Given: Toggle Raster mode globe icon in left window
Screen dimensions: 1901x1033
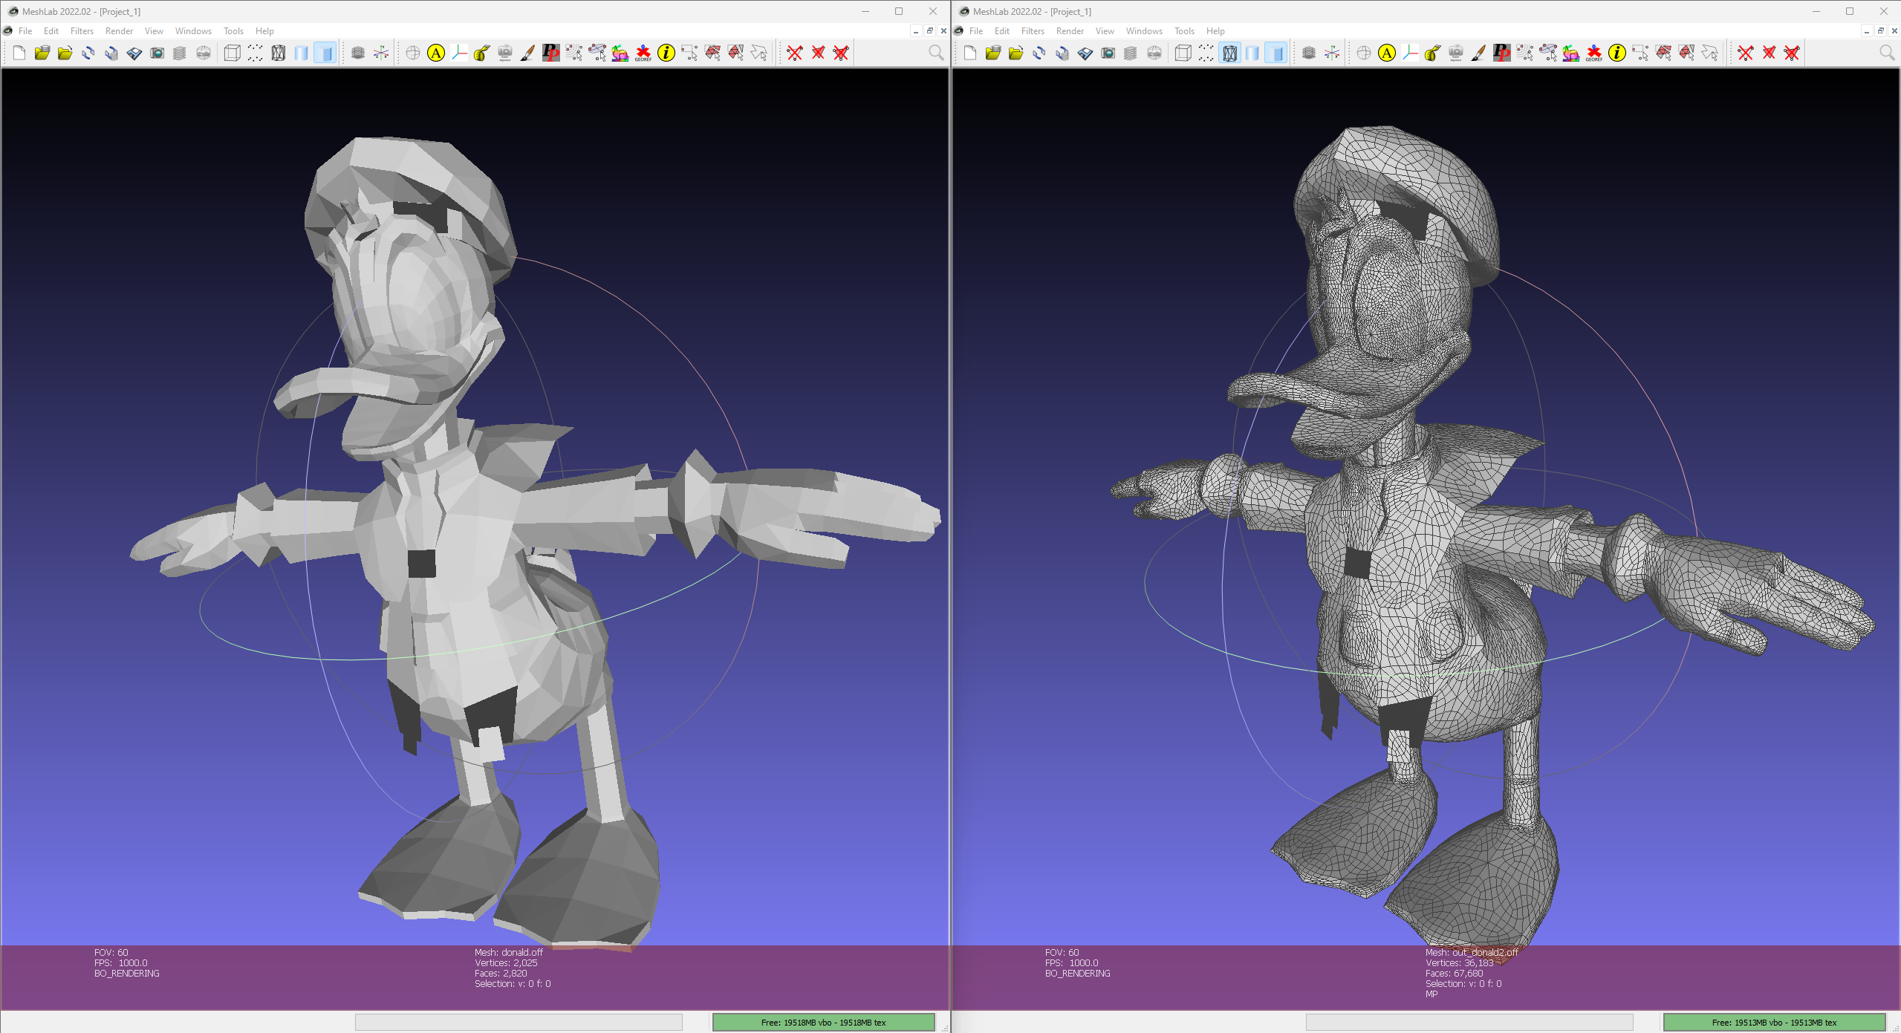Looking at the screenshot, I should 204,53.
